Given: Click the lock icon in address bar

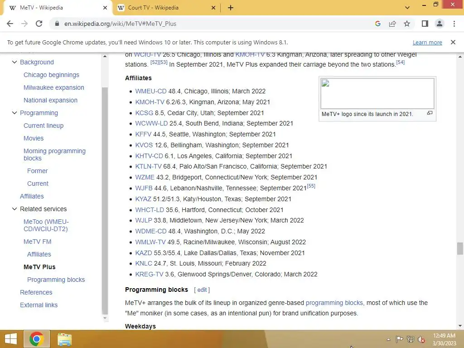Looking at the screenshot, I should [x=57, y=24].
